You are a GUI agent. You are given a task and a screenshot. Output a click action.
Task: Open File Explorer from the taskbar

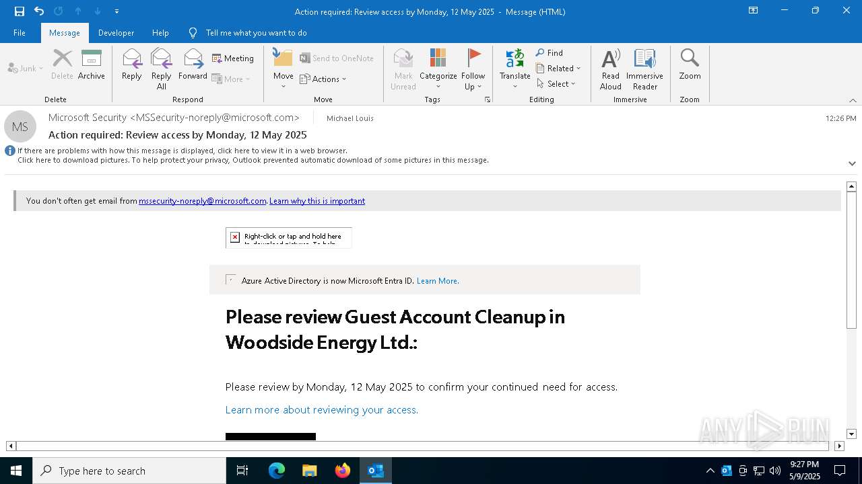point(310,471)
